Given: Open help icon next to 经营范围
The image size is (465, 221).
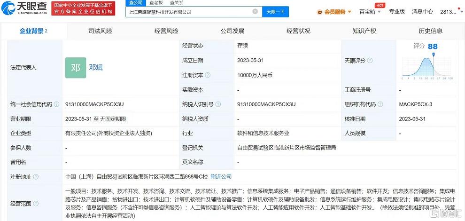Looking at the screenshot, I should (36, 204).
